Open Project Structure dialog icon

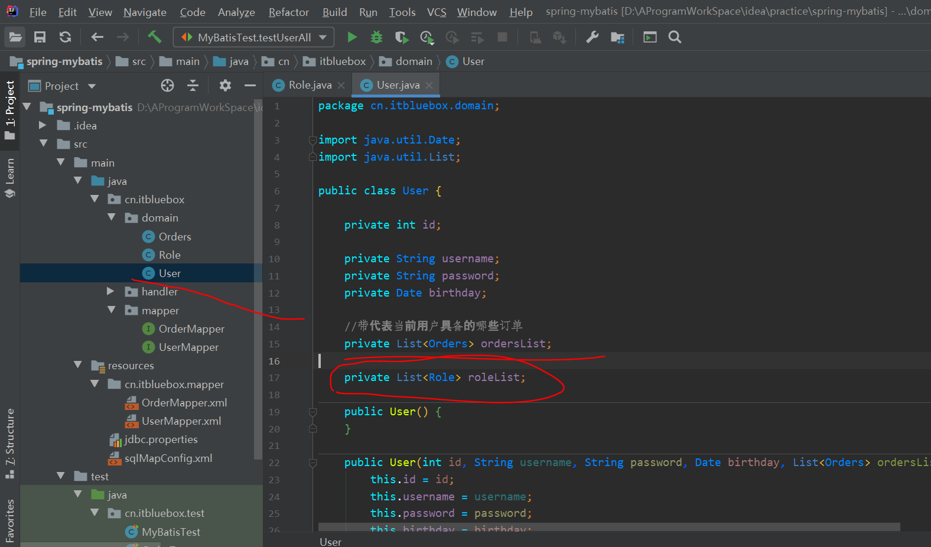click(x=617, y=38)
